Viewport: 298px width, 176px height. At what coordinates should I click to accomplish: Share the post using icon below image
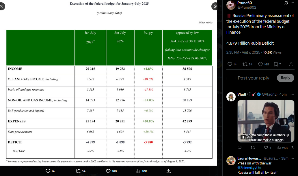(169, 171)
